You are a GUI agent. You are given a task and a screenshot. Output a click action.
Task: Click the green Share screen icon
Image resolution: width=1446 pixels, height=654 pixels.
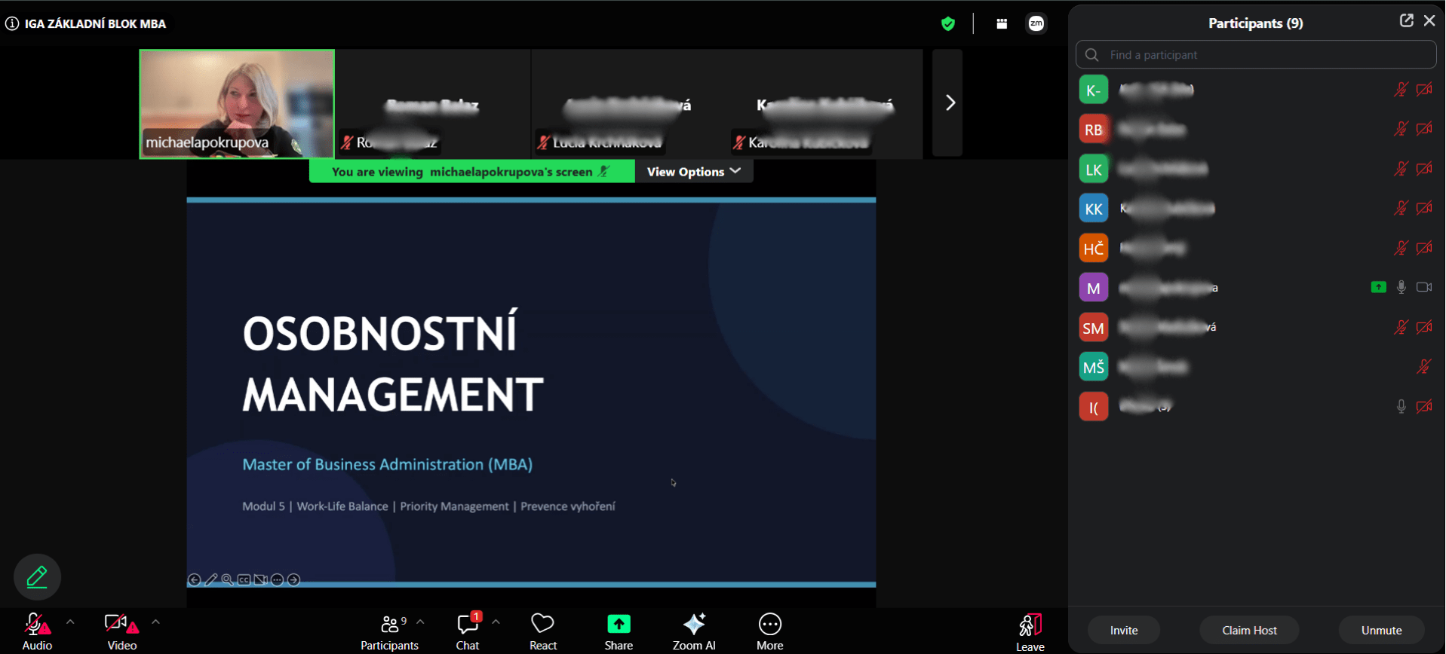(619, 624)
